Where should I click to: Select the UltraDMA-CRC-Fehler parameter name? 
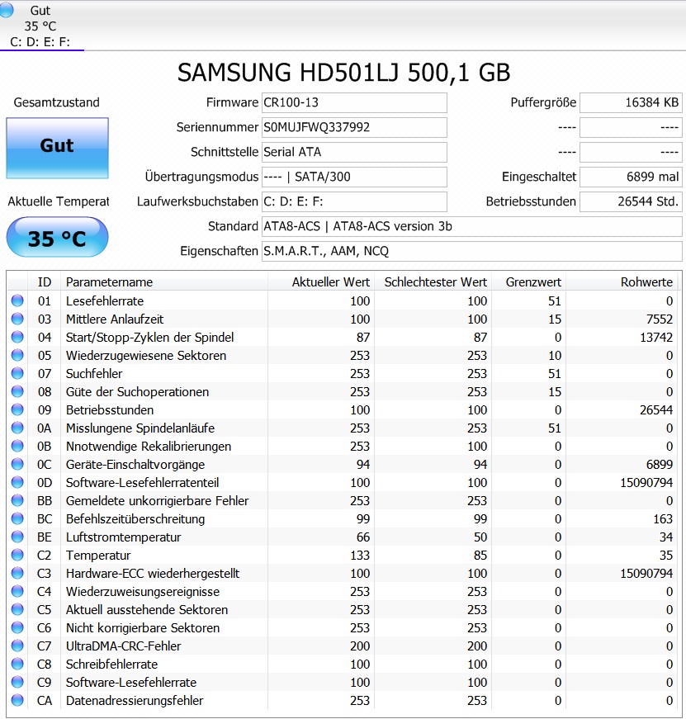click(x=123, y=646)
